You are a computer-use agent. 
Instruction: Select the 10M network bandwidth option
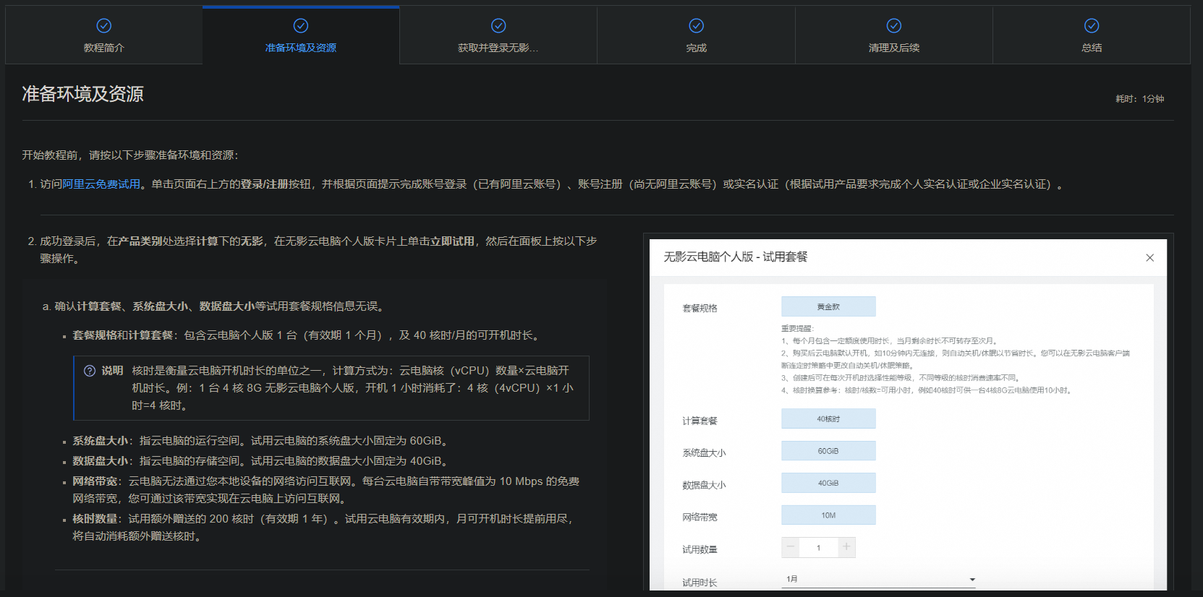tap(828, 515)
